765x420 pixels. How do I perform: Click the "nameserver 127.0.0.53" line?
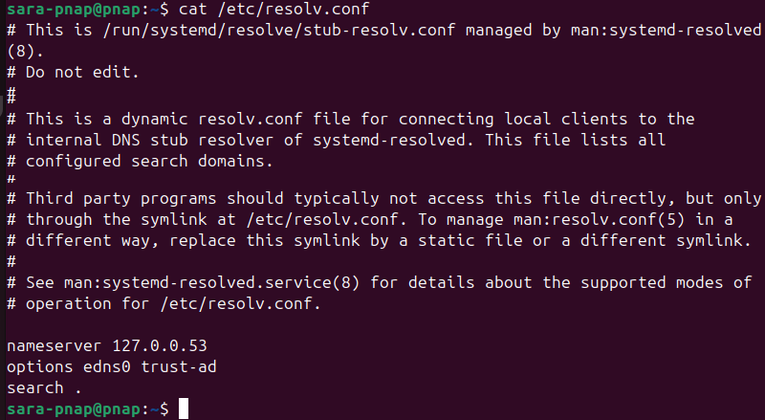coord(106,344)
